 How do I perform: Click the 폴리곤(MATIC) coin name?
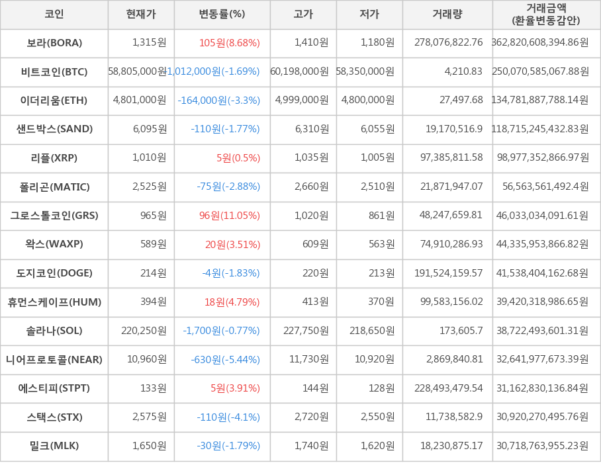pyautogui.click(x=54, y=187)
